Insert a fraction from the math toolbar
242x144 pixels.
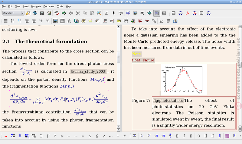tap(170, 136)
